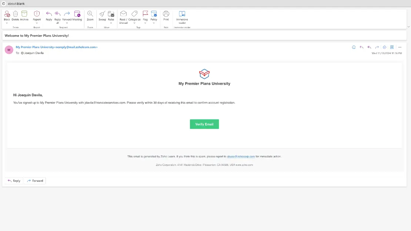
Task: Click forward arrow in message header
Action: (x=377, y=47)
